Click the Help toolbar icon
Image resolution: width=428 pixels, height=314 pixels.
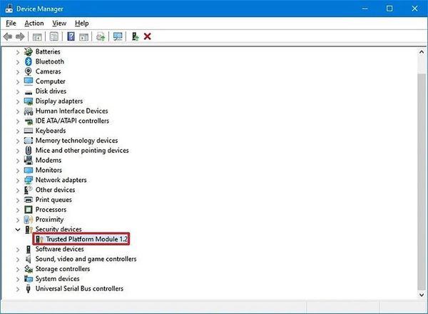(71, 36)
